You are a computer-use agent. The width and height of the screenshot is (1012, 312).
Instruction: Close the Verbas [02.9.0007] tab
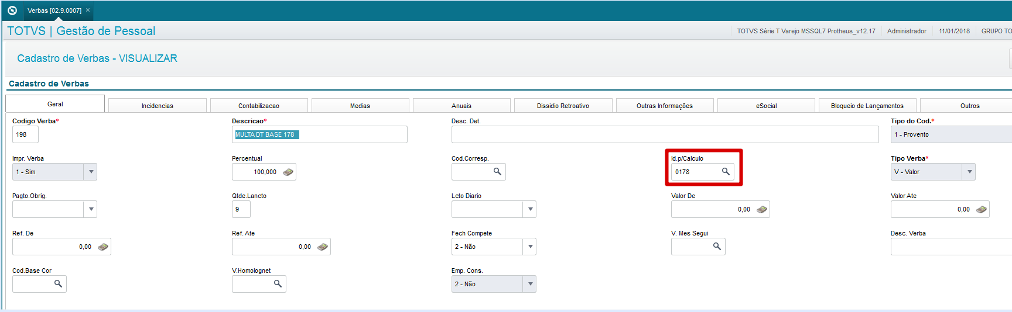(88, 11)
